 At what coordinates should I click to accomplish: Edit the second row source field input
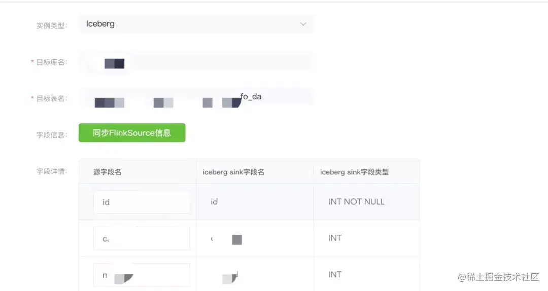(x=142, y=238)
